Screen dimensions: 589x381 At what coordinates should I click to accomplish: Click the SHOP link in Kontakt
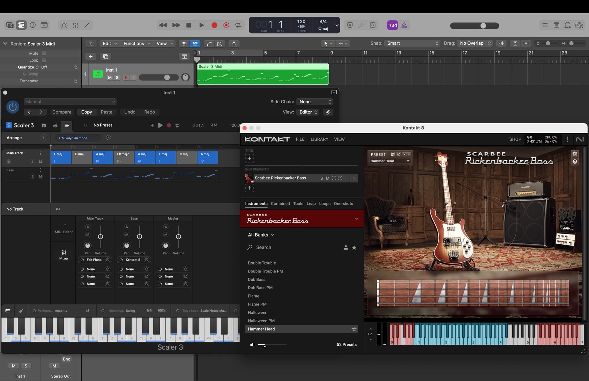[515, 139]
